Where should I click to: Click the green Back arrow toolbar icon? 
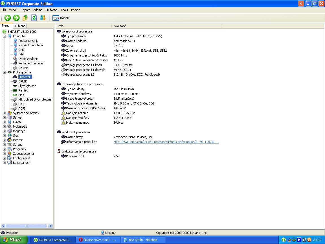[7, 18]
